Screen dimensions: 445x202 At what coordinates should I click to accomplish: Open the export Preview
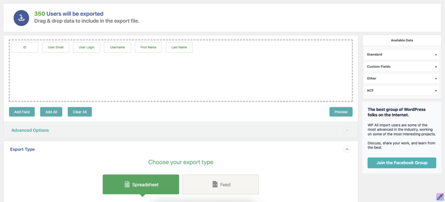[x=341, y=112]
